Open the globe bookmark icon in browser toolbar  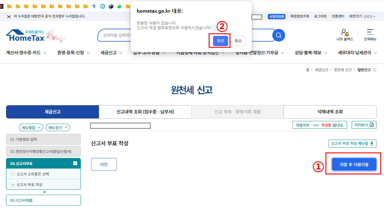pyautogui.click(x=111, y=6)
